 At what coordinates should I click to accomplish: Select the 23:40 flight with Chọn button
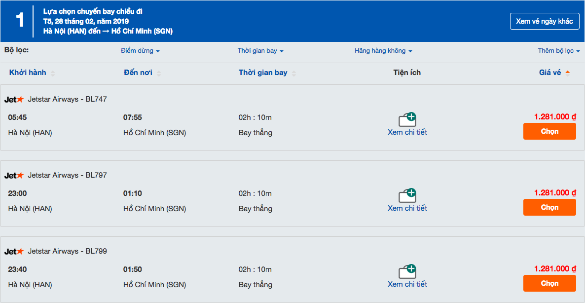click(x=549, y=283)
